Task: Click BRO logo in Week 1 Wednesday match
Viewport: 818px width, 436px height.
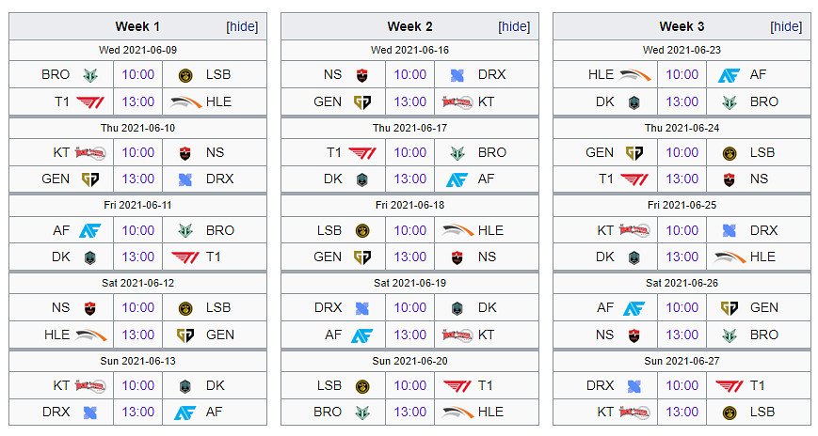Action: [x=90, y=75]
